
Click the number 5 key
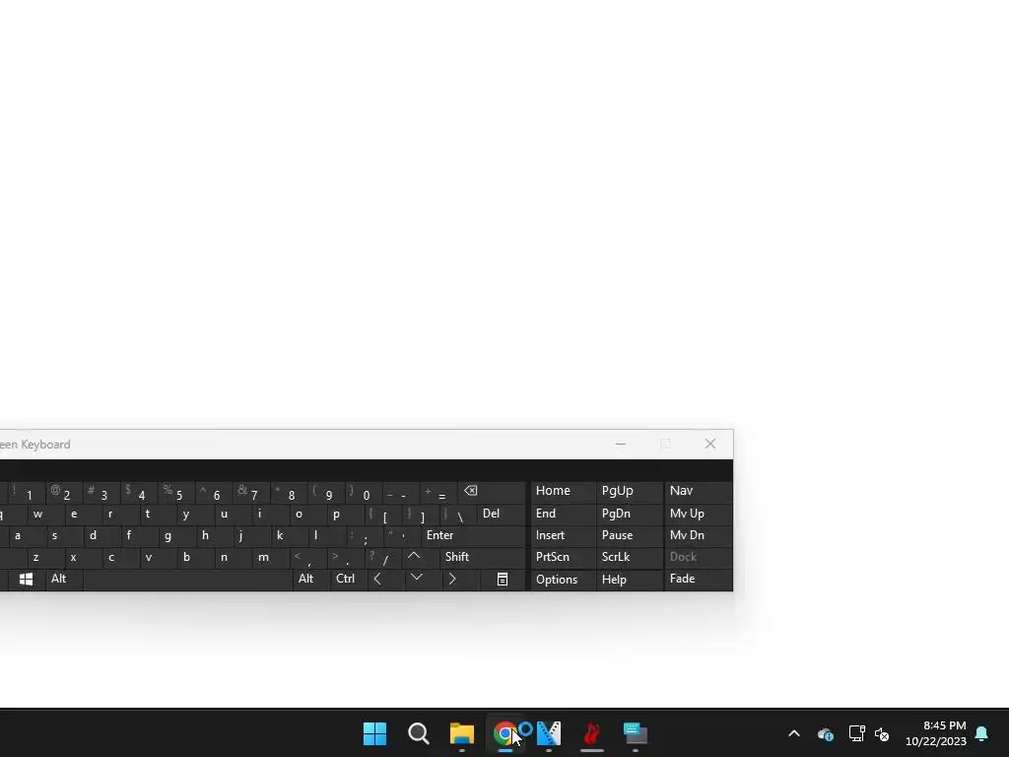pos(175,492)
